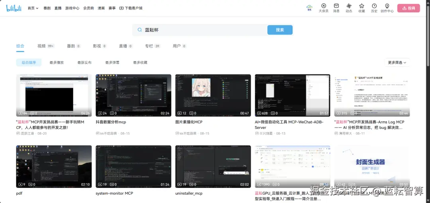
Task: Click the download client icon
Action: tap(121, 8)
